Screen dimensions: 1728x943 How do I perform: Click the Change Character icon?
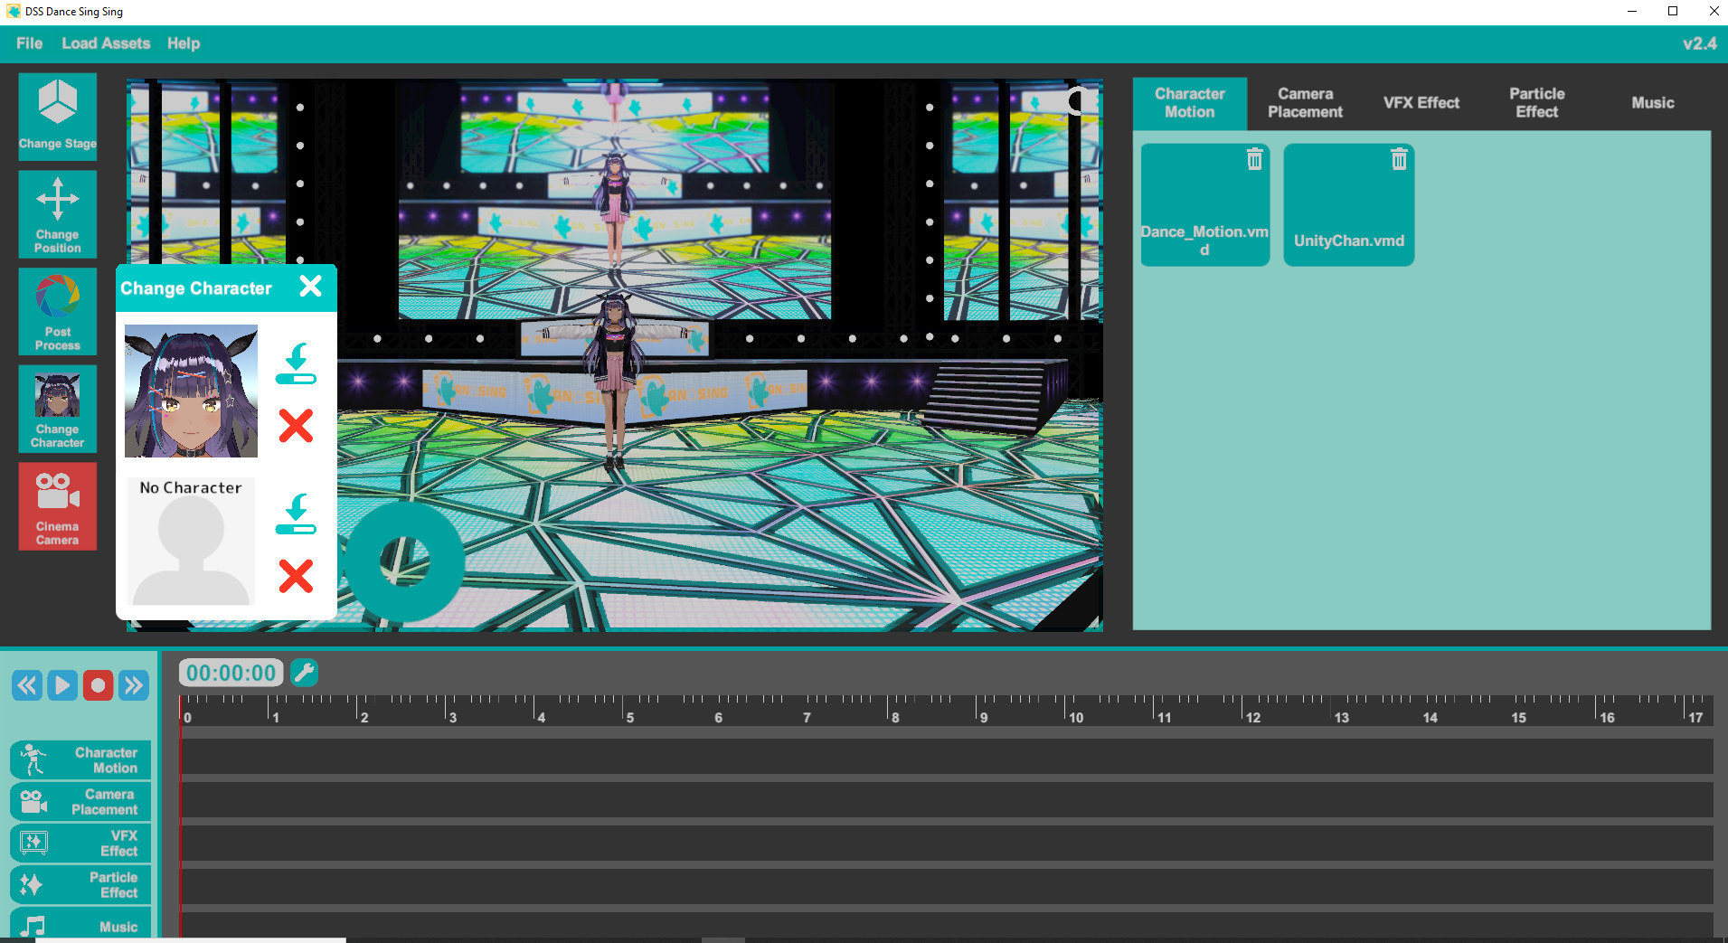tap(57, 409)
